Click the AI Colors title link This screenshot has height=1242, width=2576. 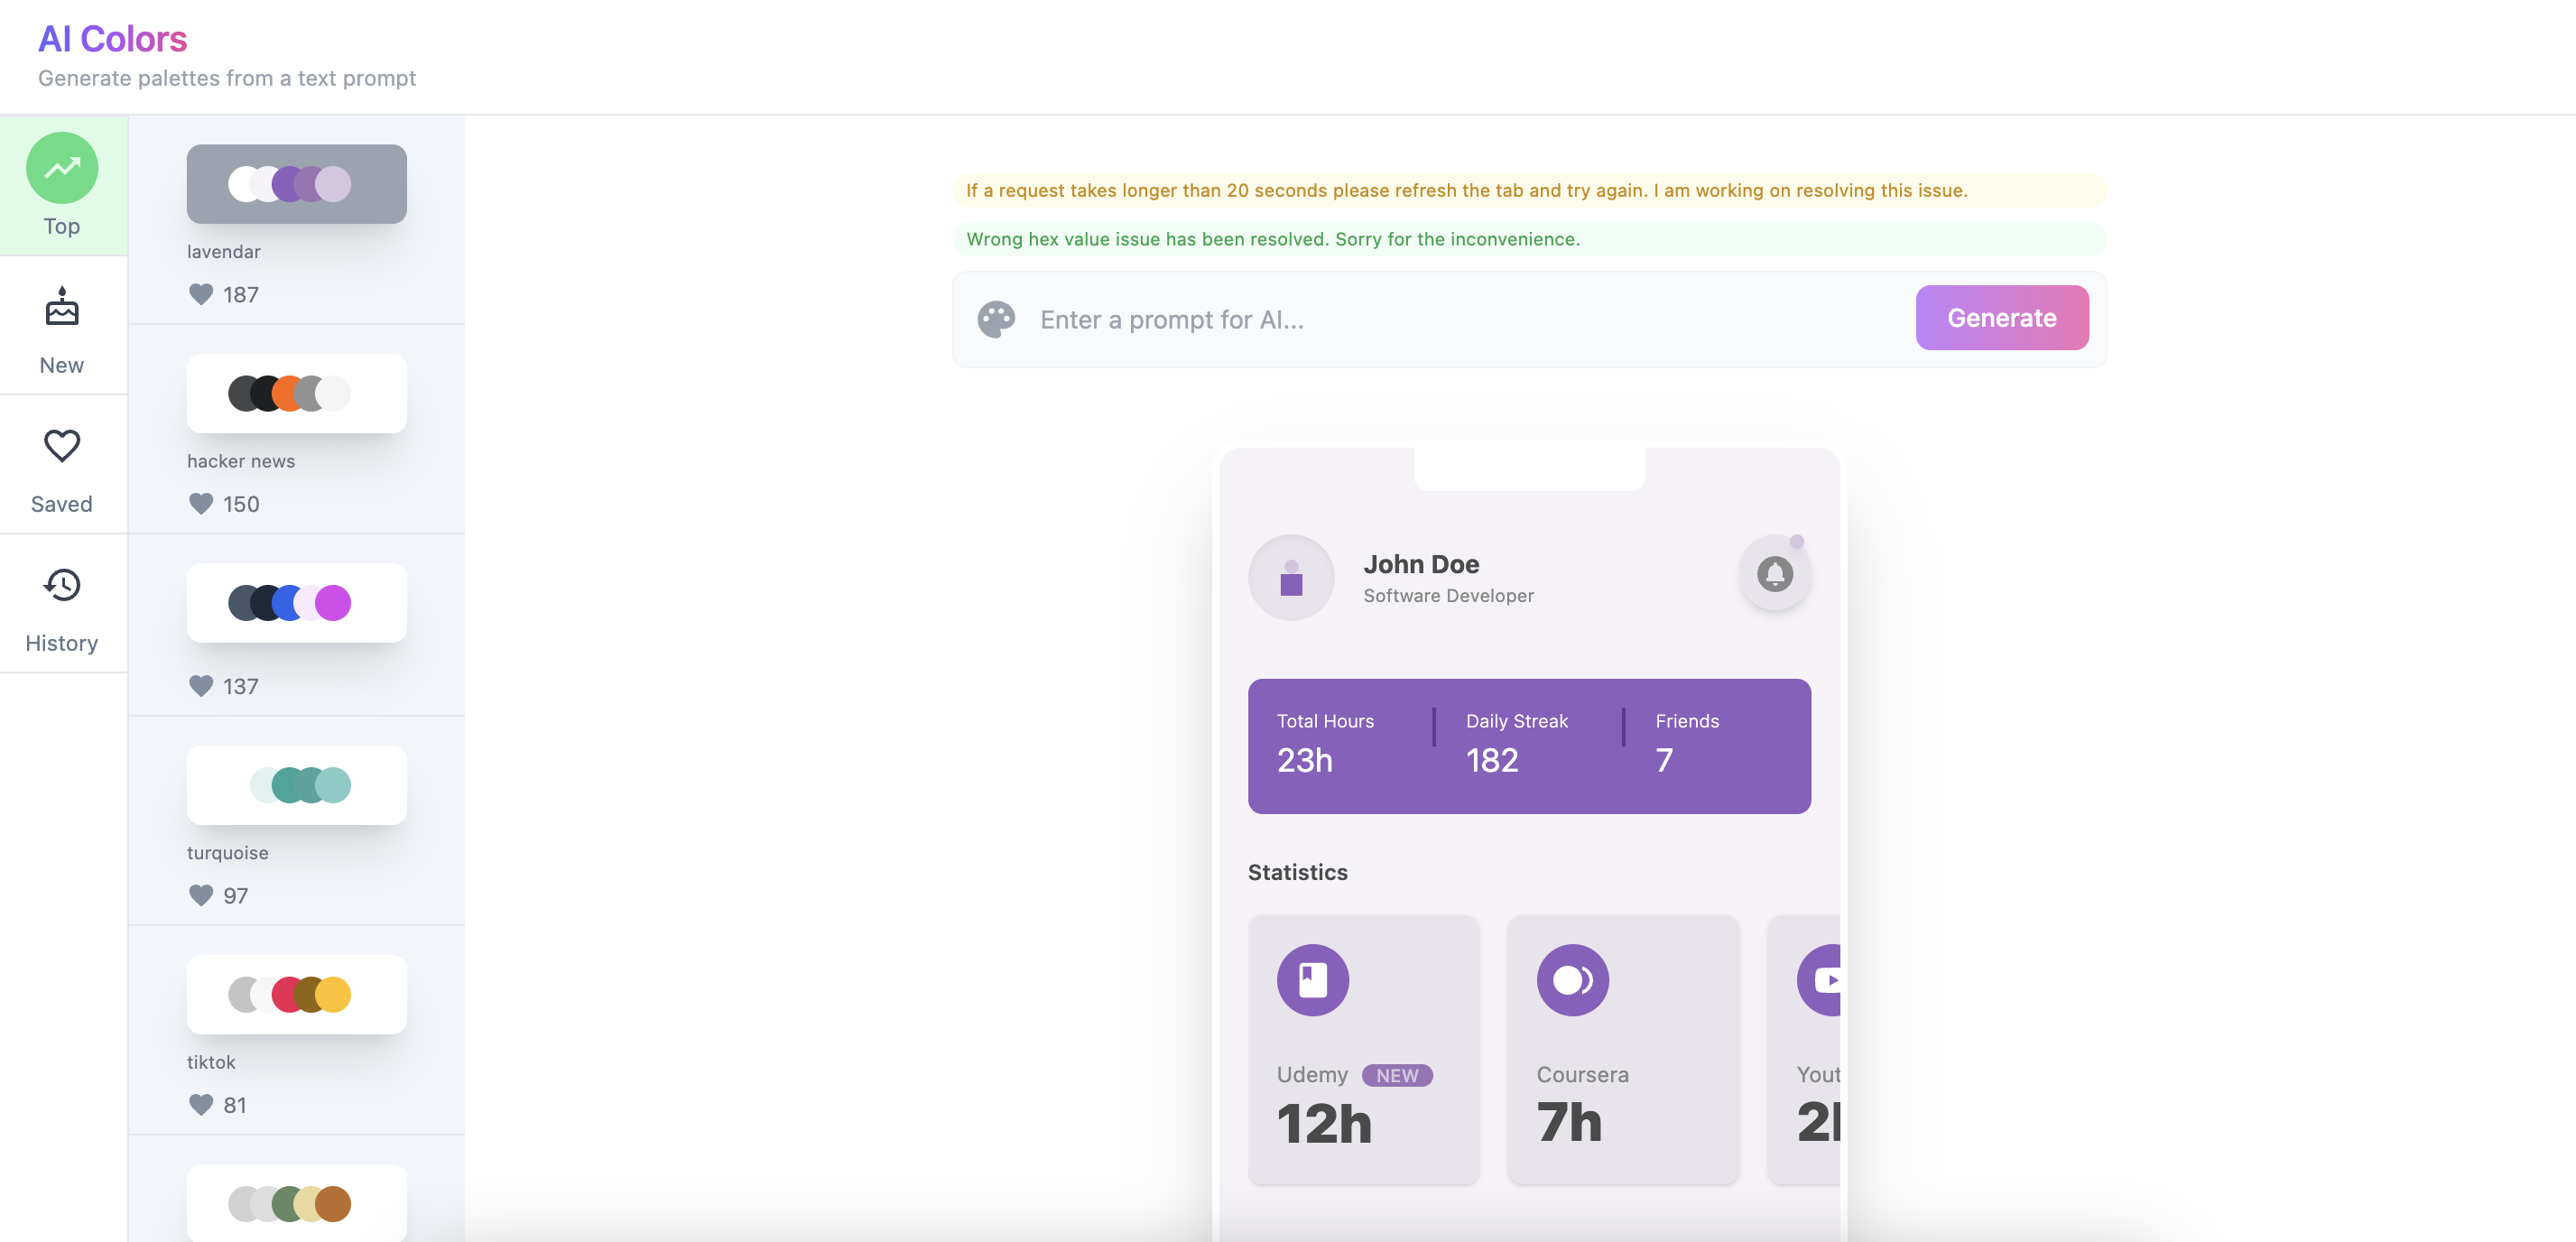click(x=113, y=39)
